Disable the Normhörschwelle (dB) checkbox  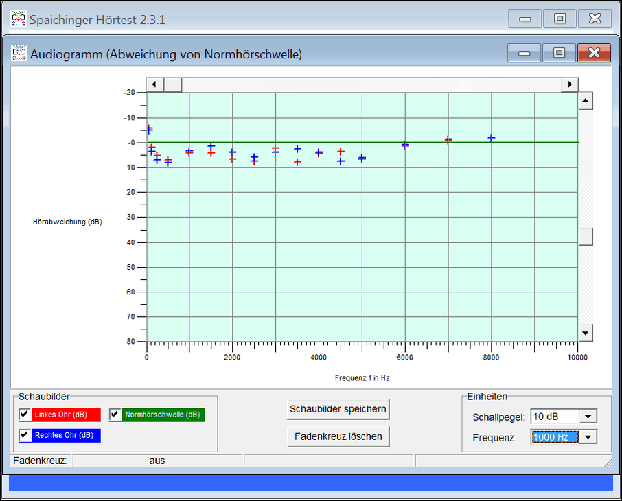pyautogui.click(x=115, y=415)
